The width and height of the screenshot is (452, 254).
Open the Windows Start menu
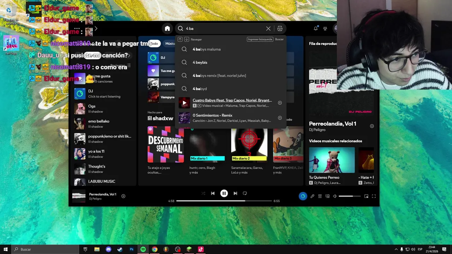click(x=5, y=249)
